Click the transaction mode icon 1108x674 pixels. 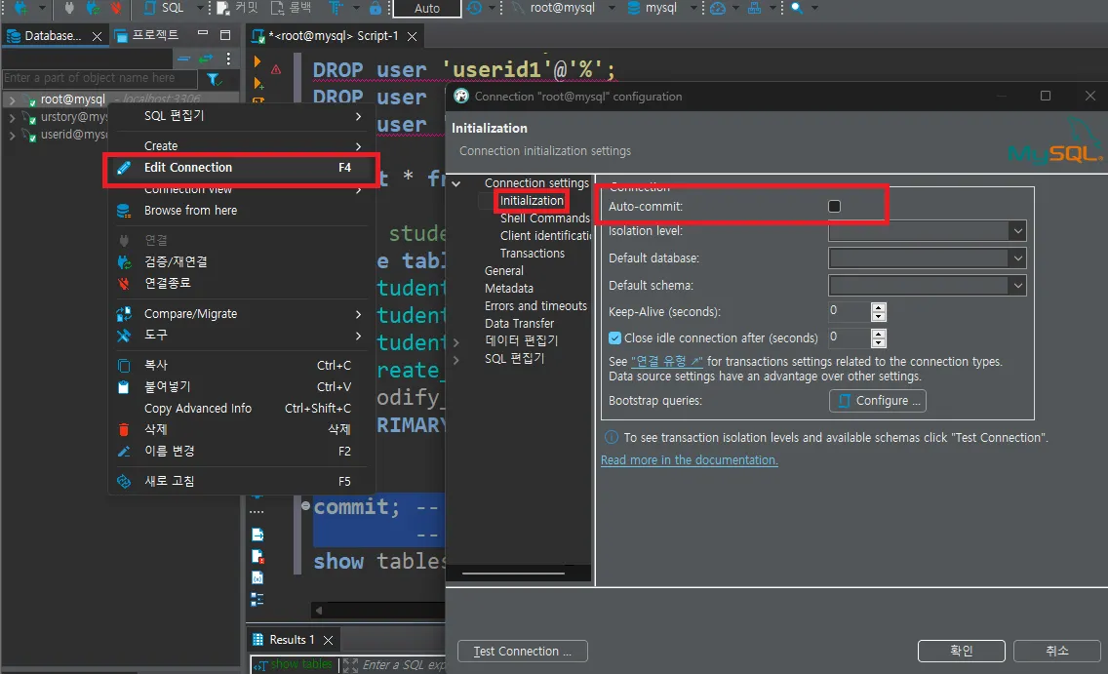[336, 8]
